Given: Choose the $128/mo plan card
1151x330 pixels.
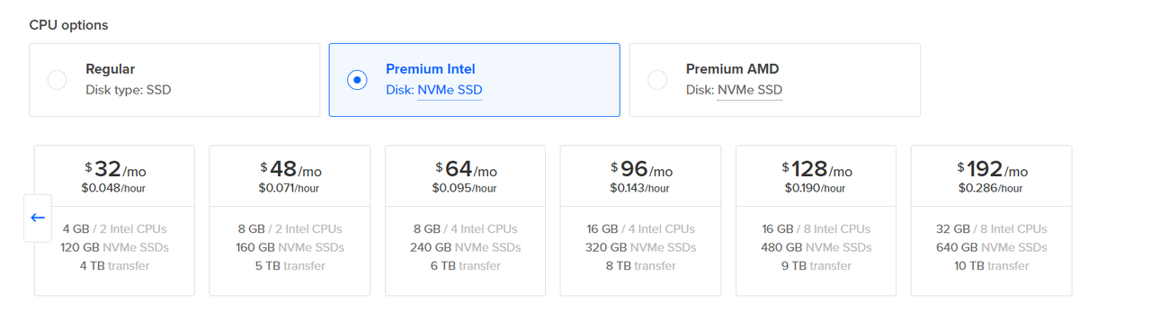Looking at the screenshot, I should point(816,220).
